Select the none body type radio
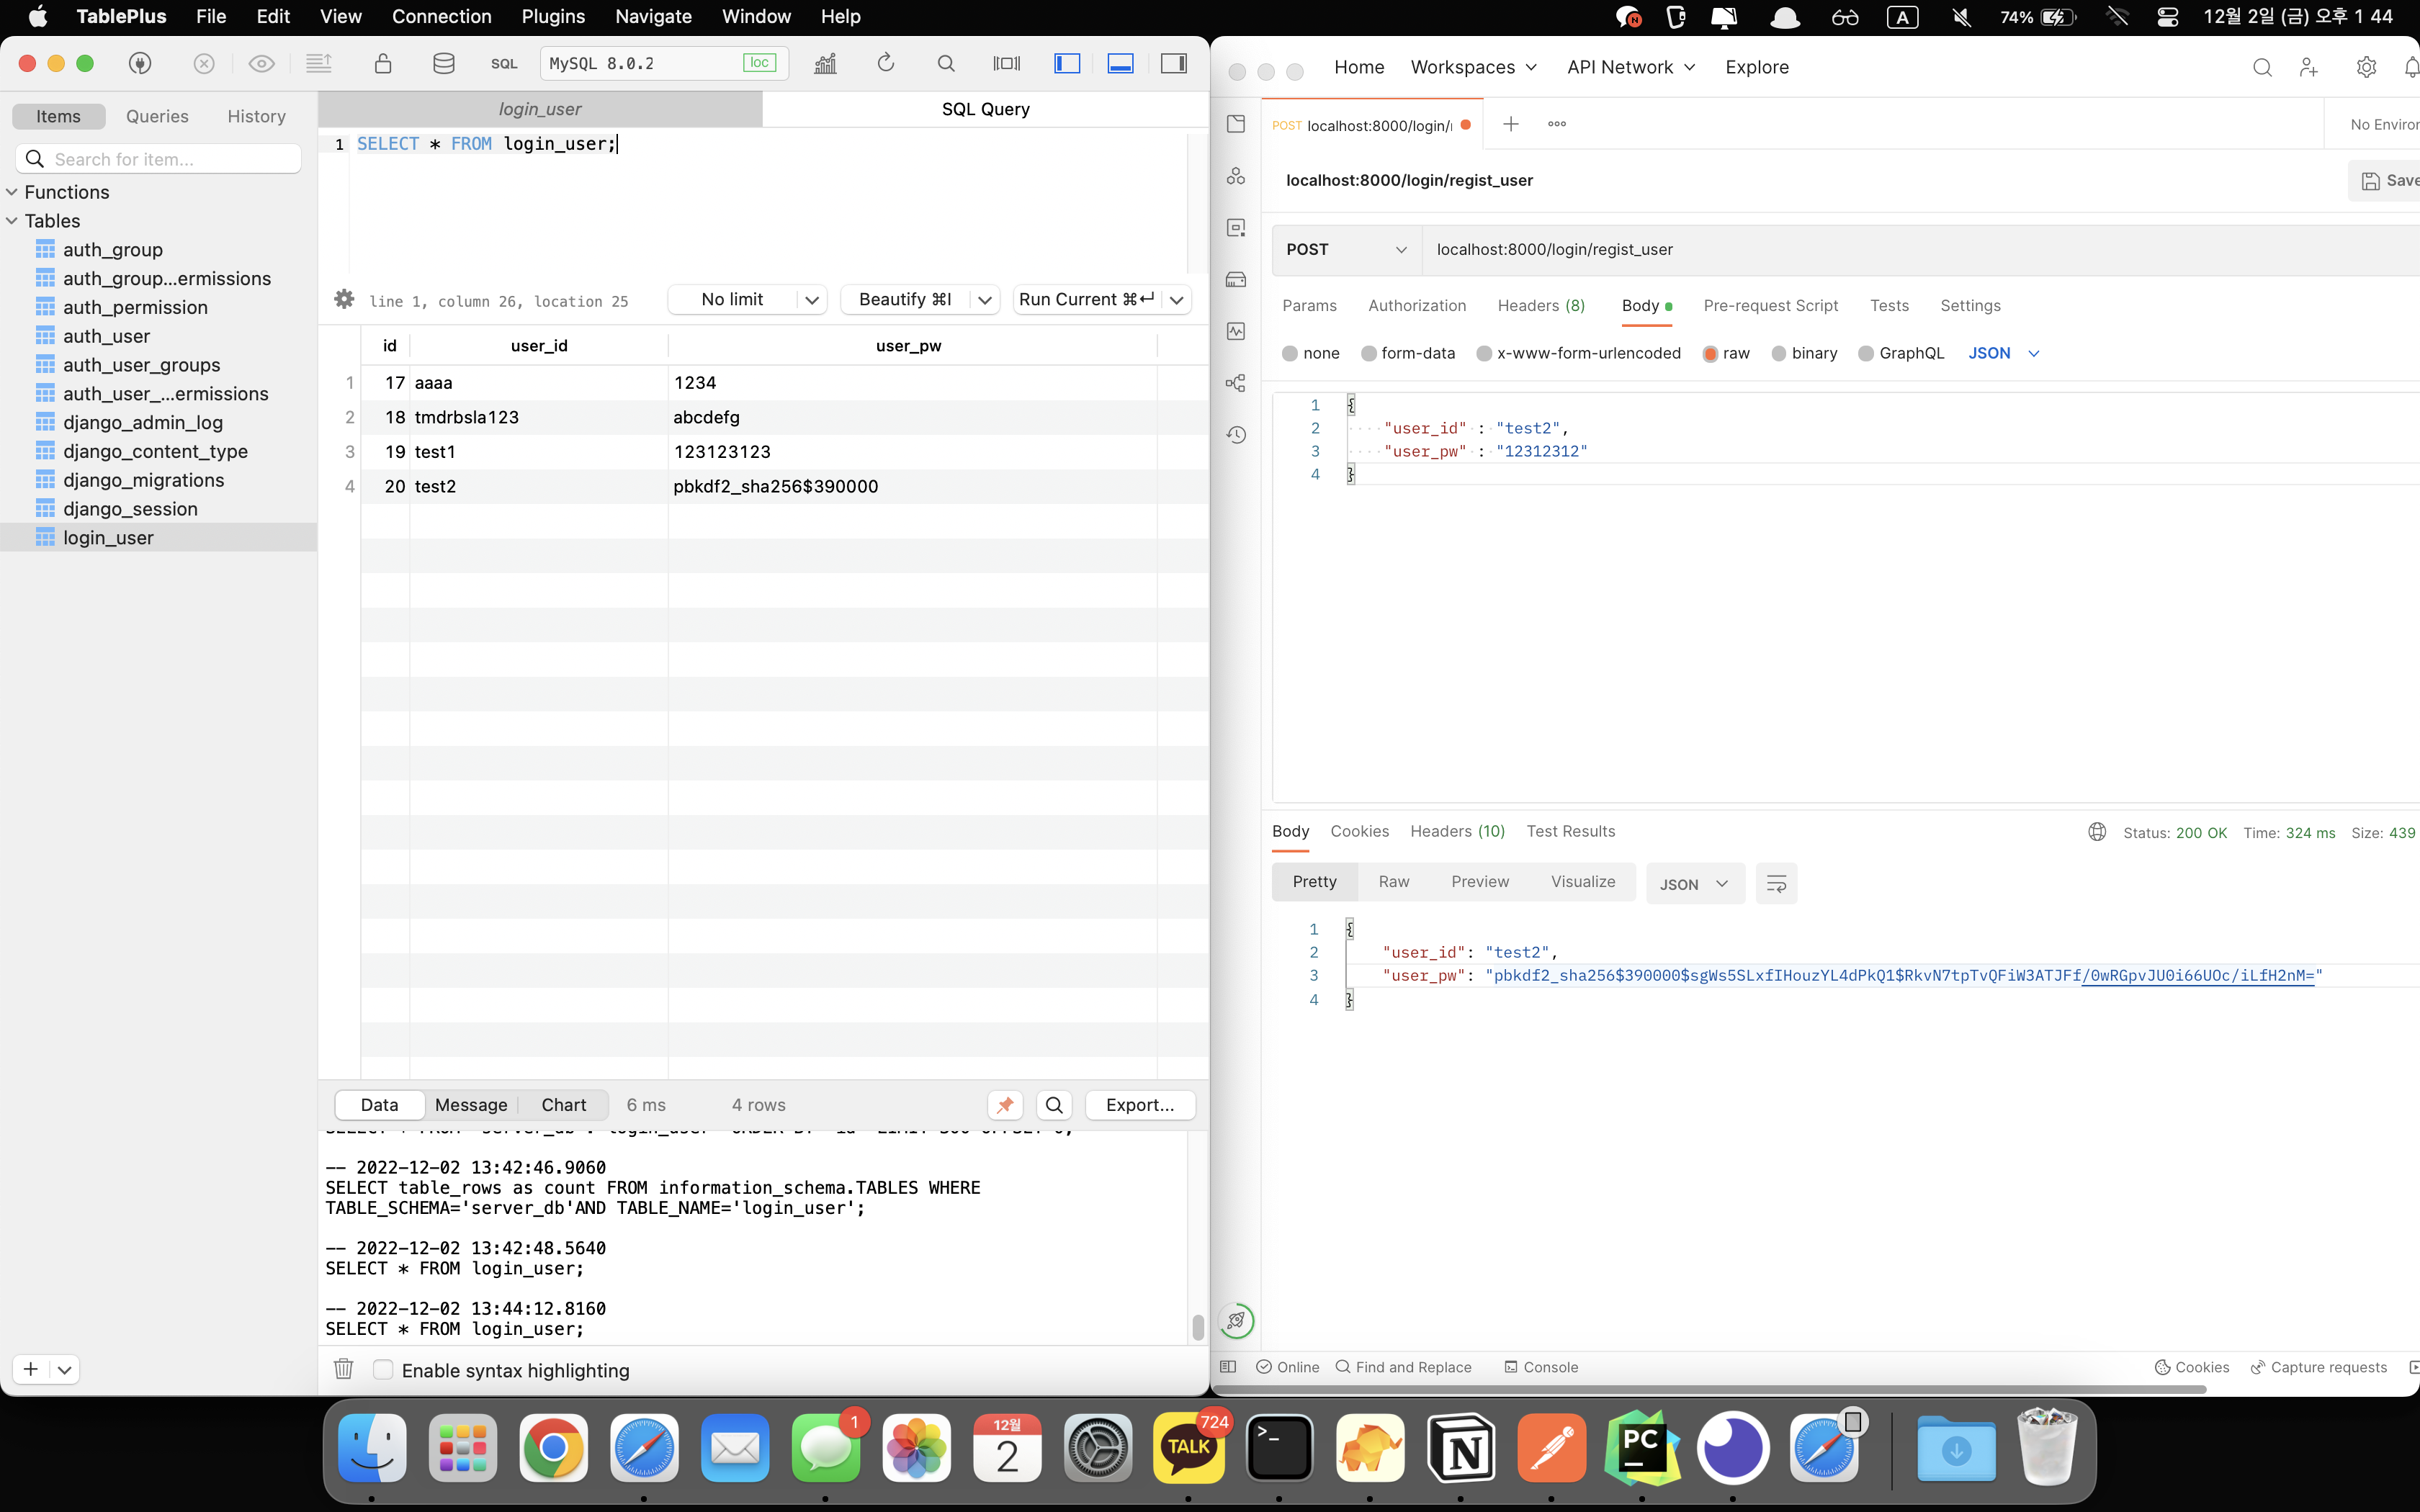Screen dimensions: 2420x1512 pyautogui.click(x=1290, y=353)
